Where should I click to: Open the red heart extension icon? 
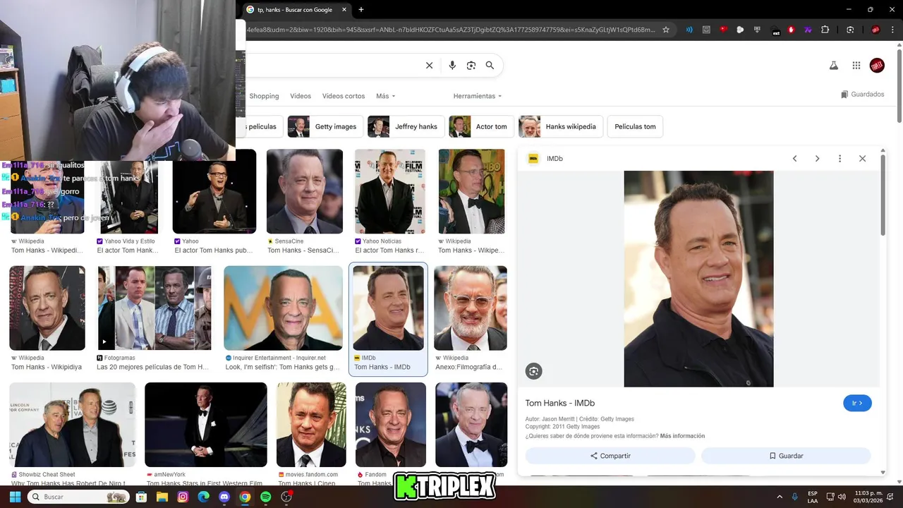pos(723,30)
